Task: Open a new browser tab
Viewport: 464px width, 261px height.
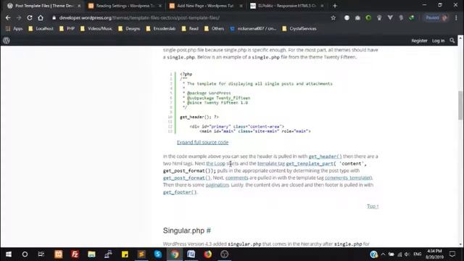Action: 335,6
